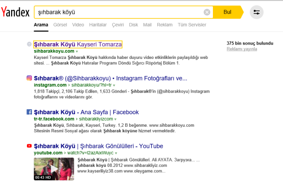Screen dimensions: 283x183
Task: Expand dropdown arrow next to youtube URL
Action: click(x=116, y=153)
